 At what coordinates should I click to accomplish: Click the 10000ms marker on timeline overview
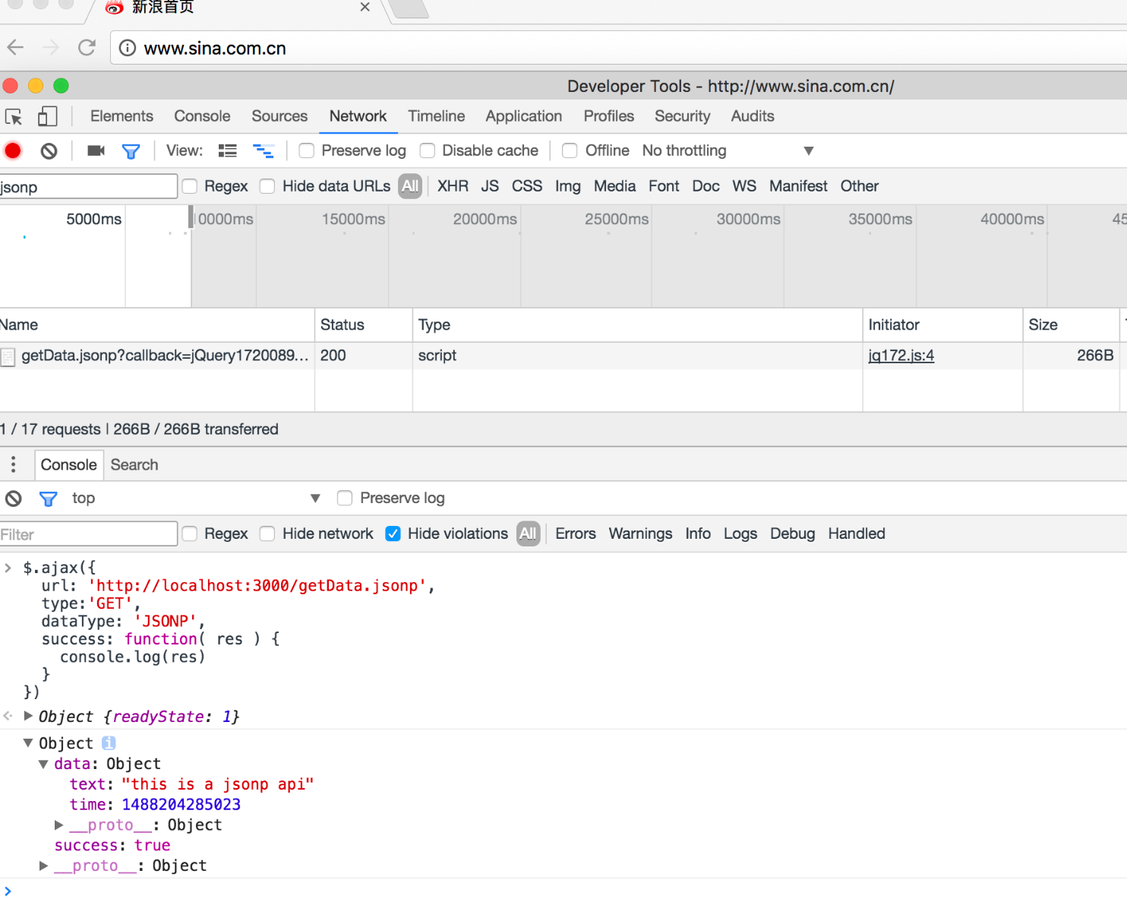point(225,220)
